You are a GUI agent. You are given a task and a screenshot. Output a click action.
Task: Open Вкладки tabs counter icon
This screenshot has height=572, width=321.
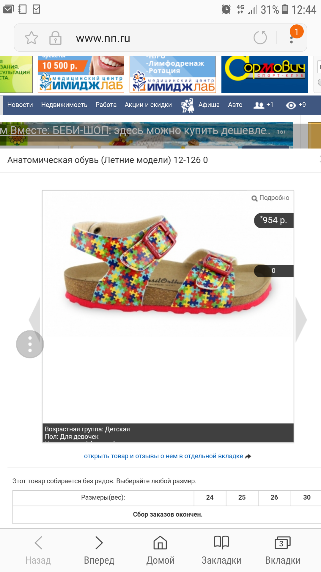tap(283, 550)
